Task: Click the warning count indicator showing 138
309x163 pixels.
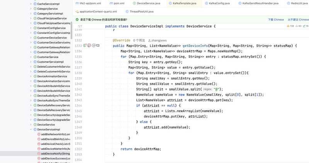Action: (290, 26)
